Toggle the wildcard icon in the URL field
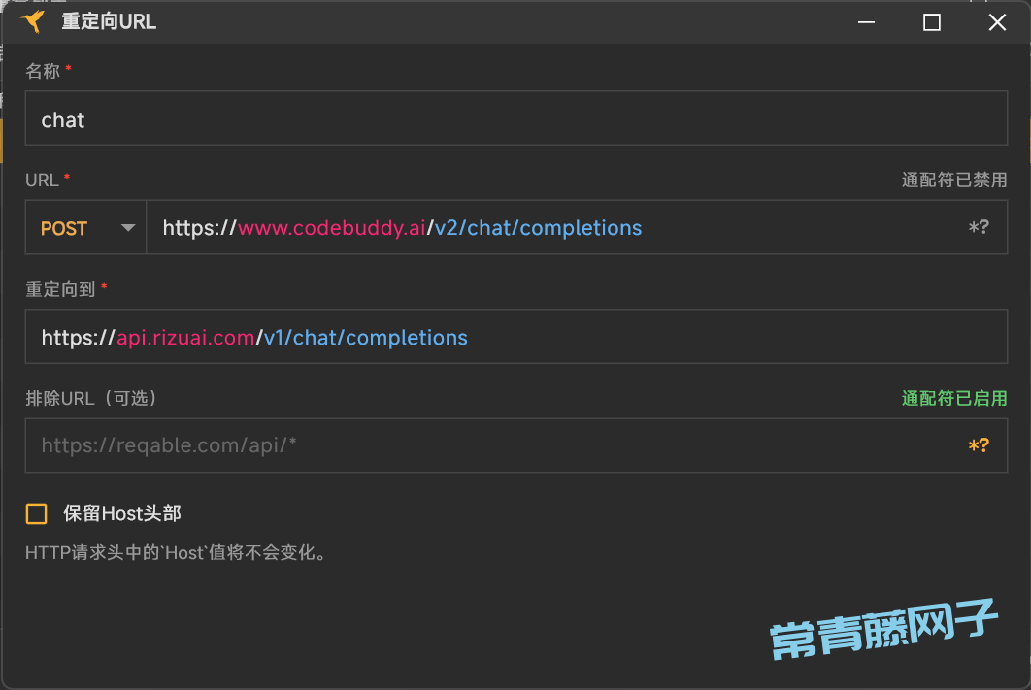 pyautogui.click(x=979, y=227)
